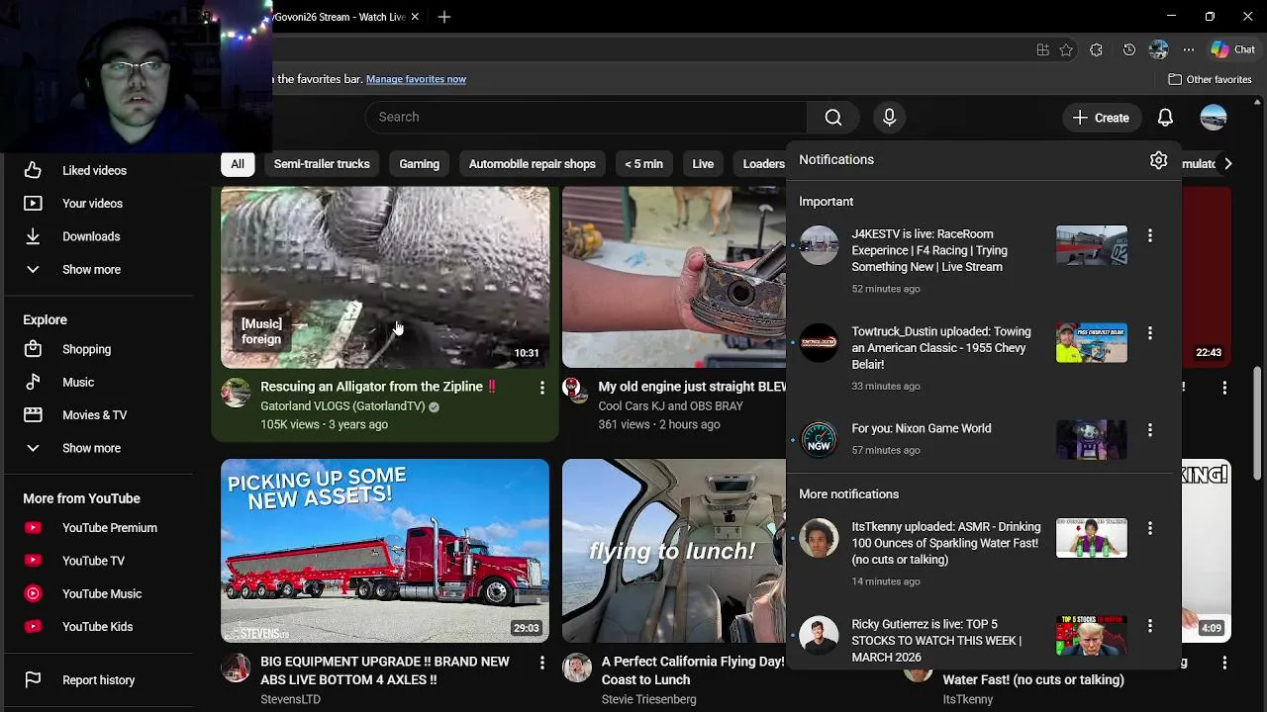Open notification settings gear

click(x=1158, y=160)
